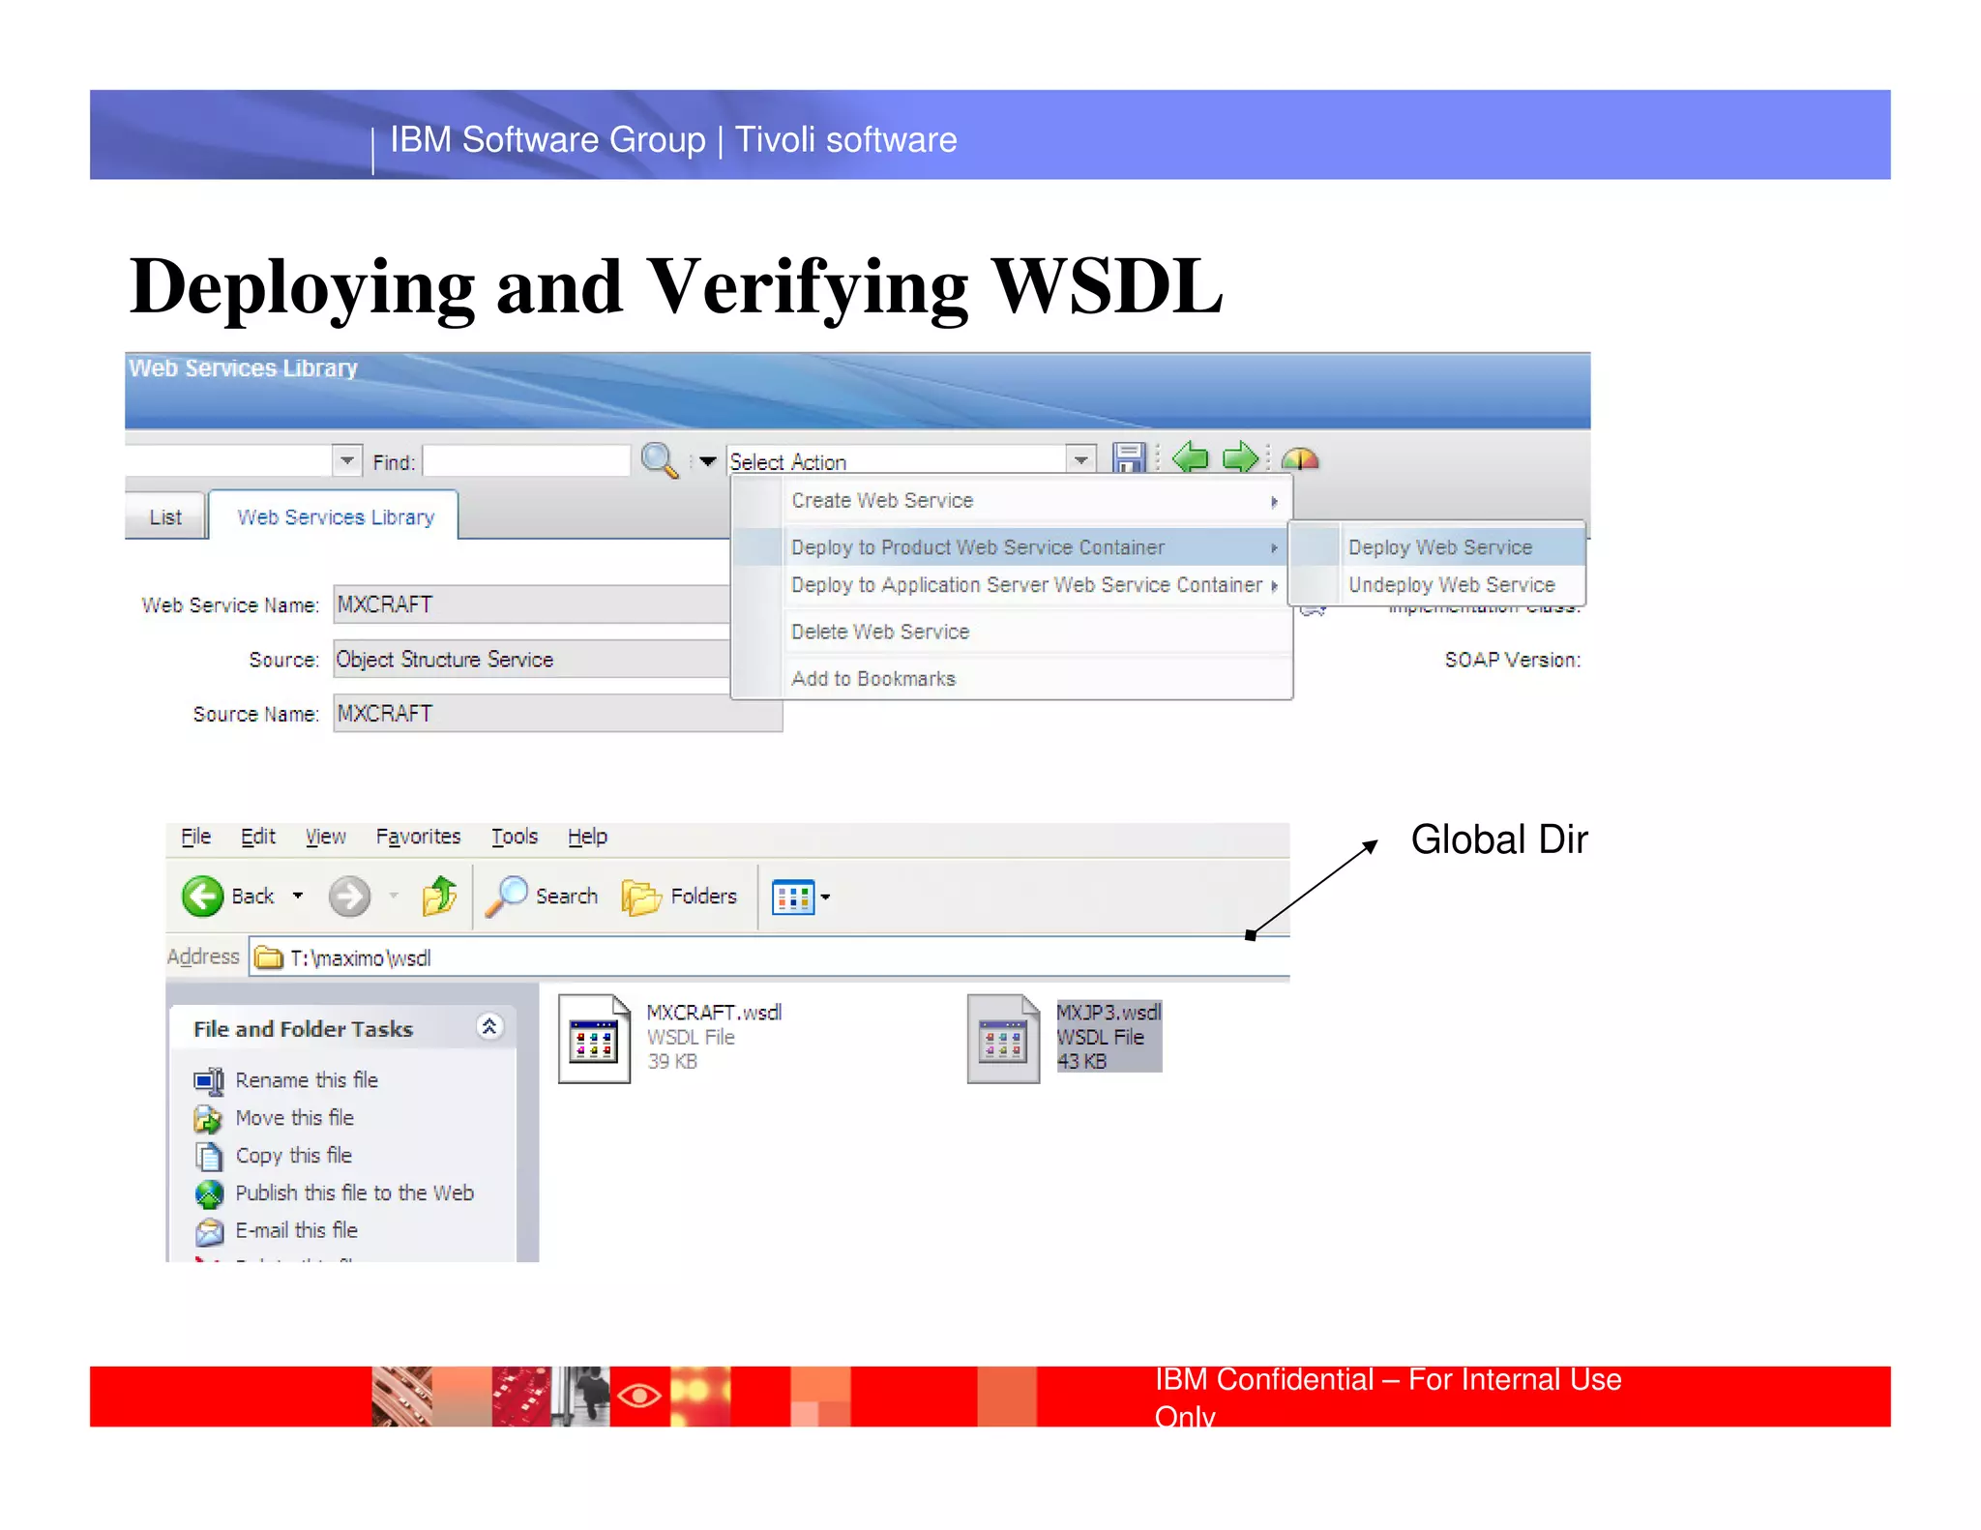Image resolution: width=1981 pixels, height=1530 pixels.
Task: Click the E-mail this file envelope icon
Action: coord(209,1231)
